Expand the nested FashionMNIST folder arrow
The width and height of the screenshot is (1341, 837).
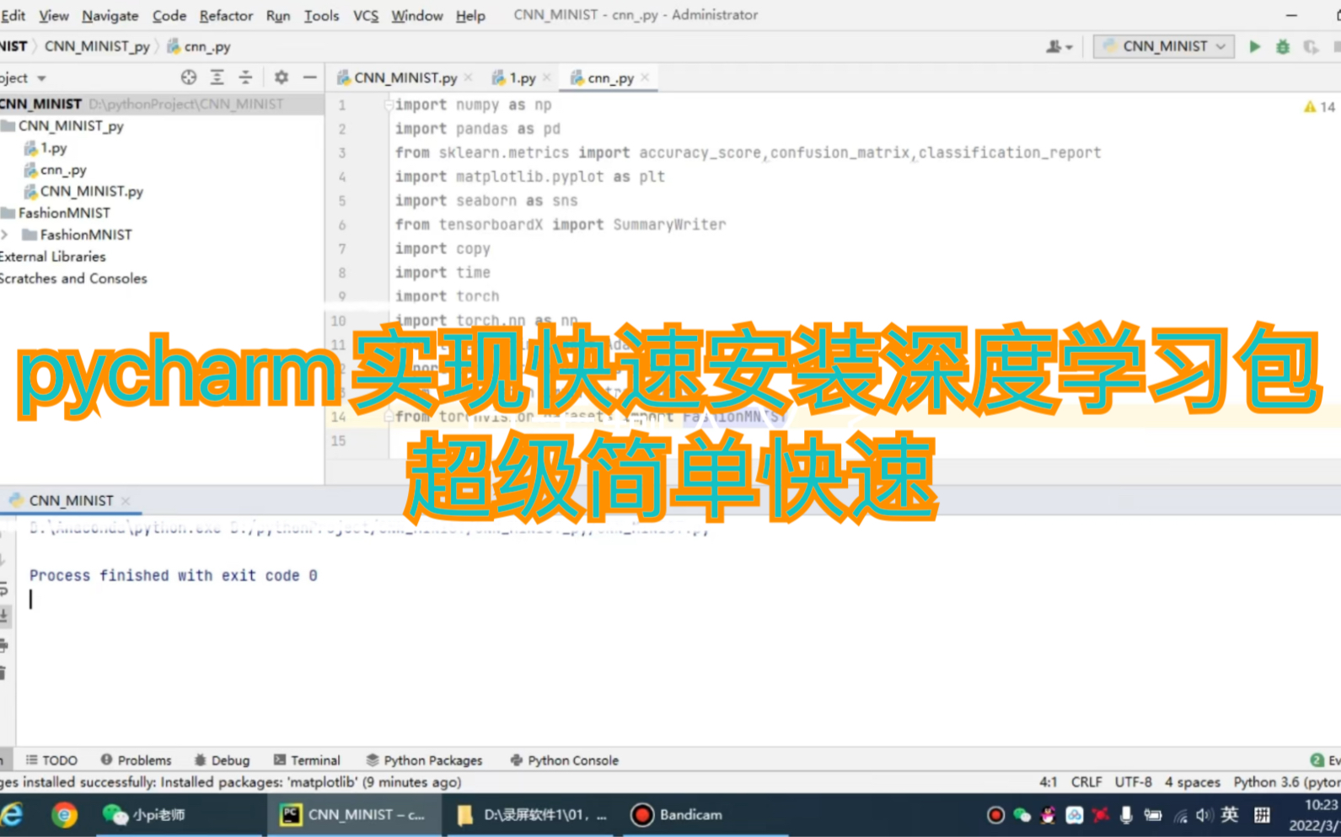(5, 235)
